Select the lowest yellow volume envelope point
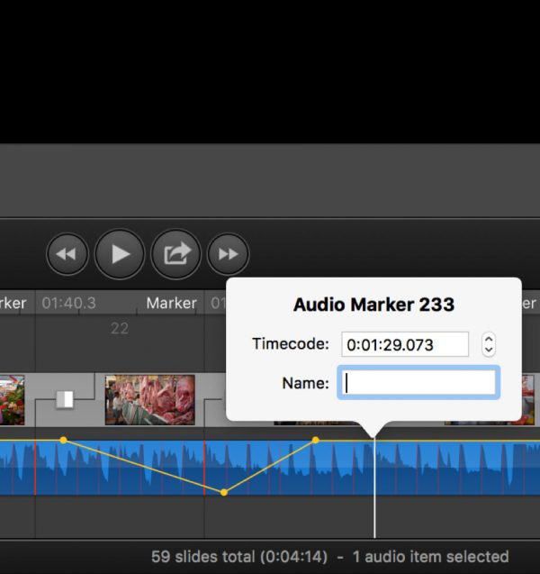The width and height of the screenshot is (540, 574). tap(224, 493)
